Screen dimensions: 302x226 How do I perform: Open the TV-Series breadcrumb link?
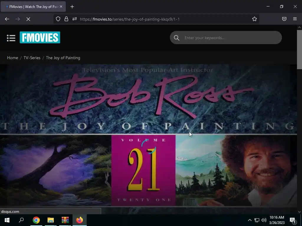(x=32, y=58)
